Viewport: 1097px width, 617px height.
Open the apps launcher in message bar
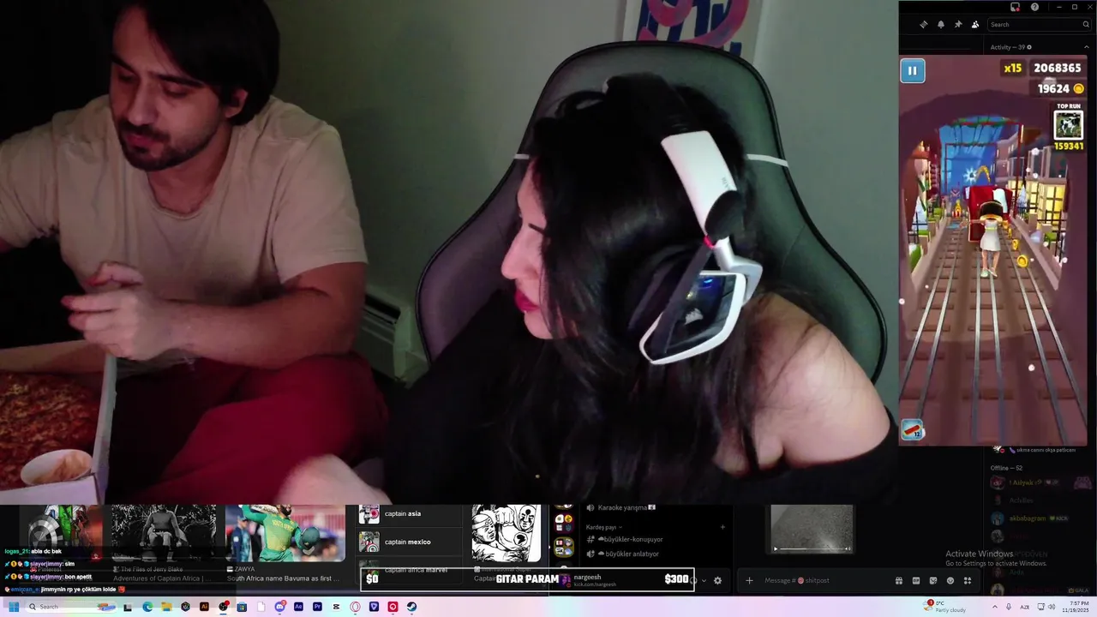pos(968,580)
